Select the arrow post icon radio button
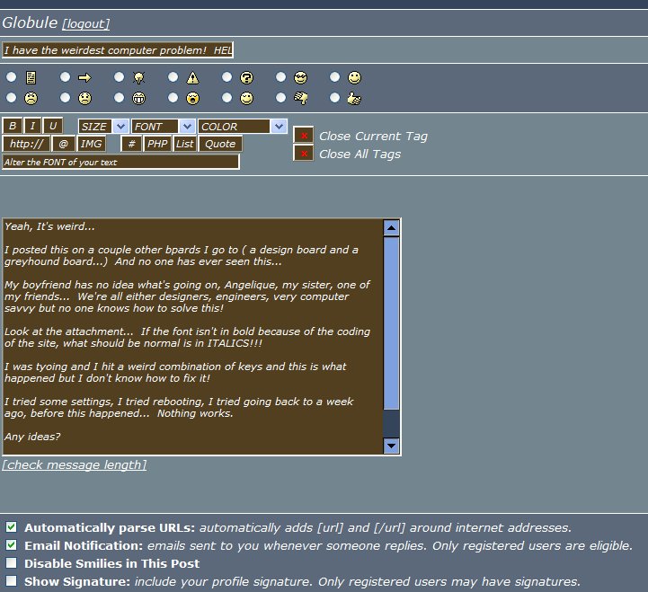Image resolution: width=648 pixels, height=592 pixels. point(65,78)
